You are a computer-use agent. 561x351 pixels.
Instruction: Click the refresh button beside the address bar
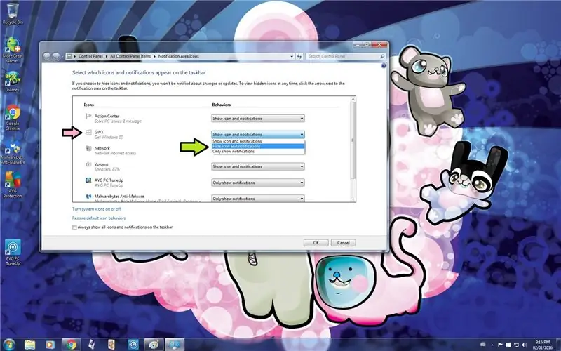[299, 56]
